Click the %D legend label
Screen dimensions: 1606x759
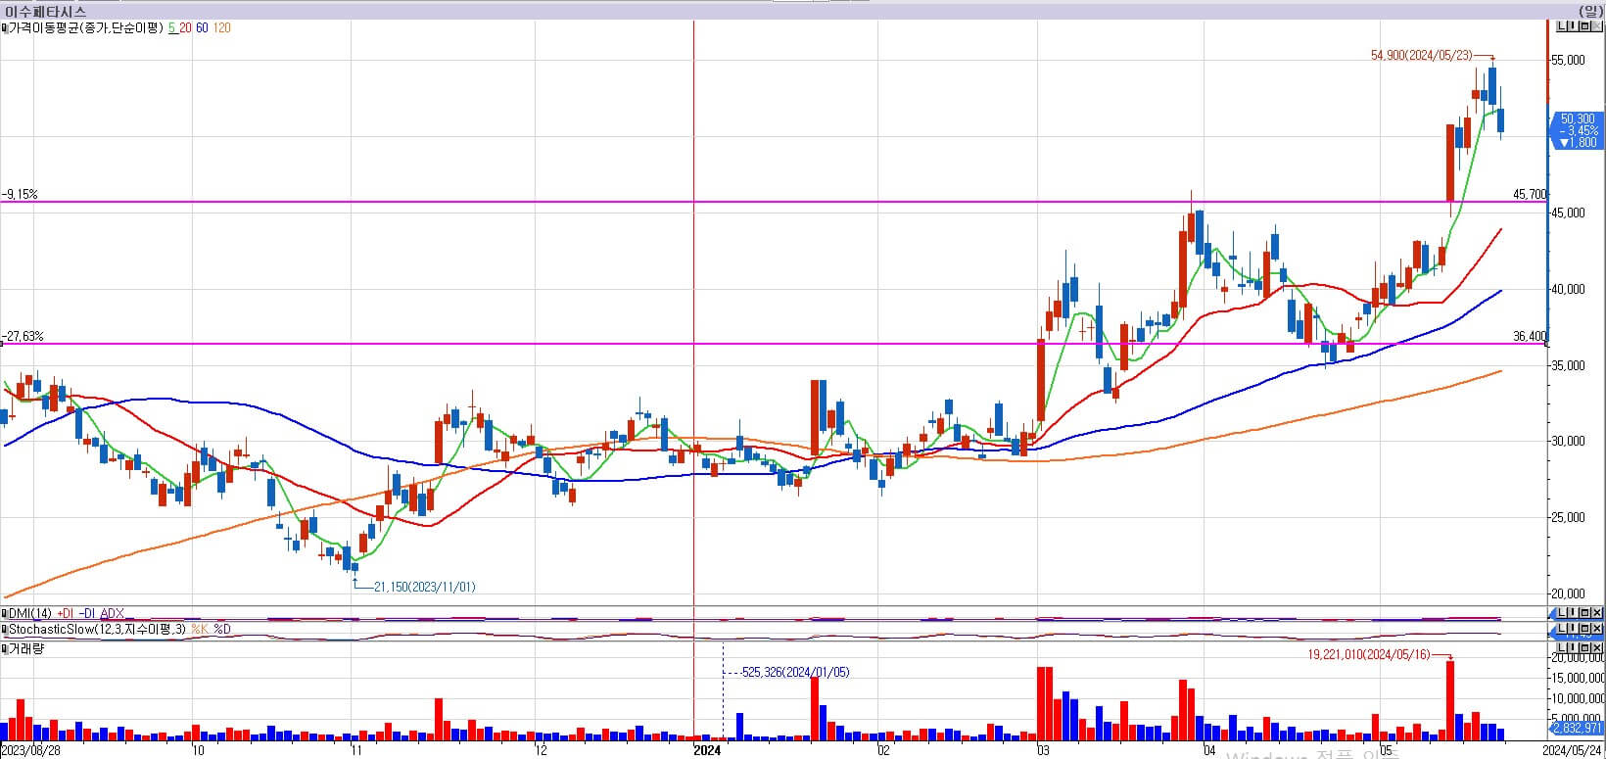click(222, 630)
